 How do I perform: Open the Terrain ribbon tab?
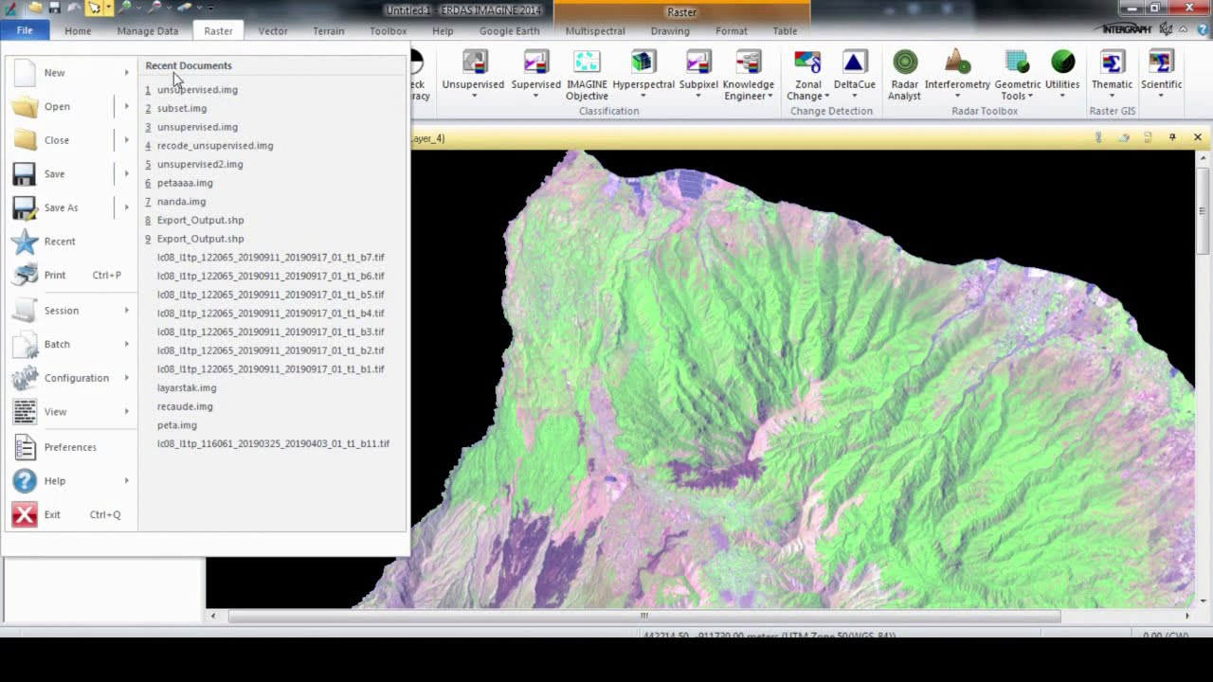coord(329,31)
